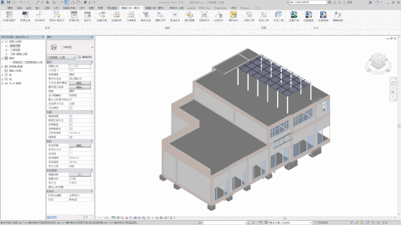This screenshot has height=225, width=401.
Task: Click the Revit application logo button
Action: click(3, 2)
